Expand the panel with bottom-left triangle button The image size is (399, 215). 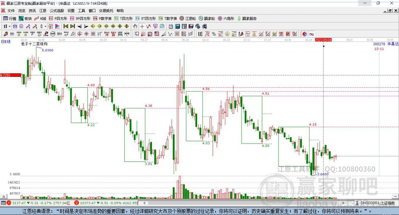click(4, 196)
